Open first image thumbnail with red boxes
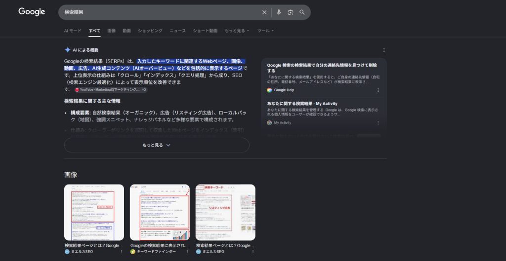The width and height of the screenshot is (506, 261). tap(94, 212)
